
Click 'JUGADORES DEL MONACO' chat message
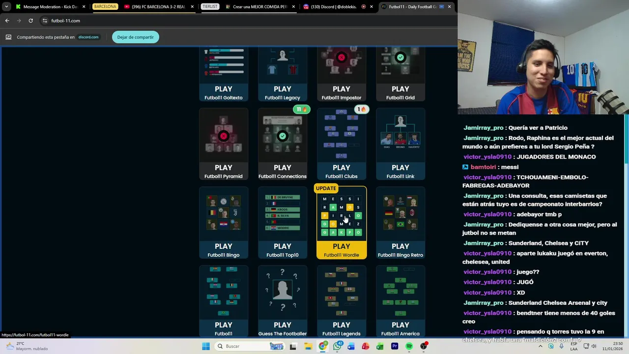[556, 157]
